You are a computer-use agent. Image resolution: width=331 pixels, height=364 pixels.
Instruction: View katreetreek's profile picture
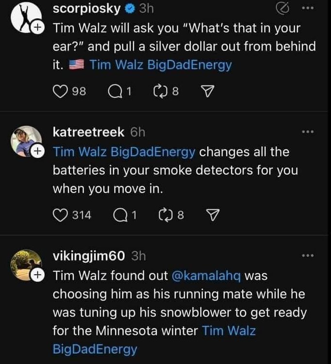(x=25, y=141)
